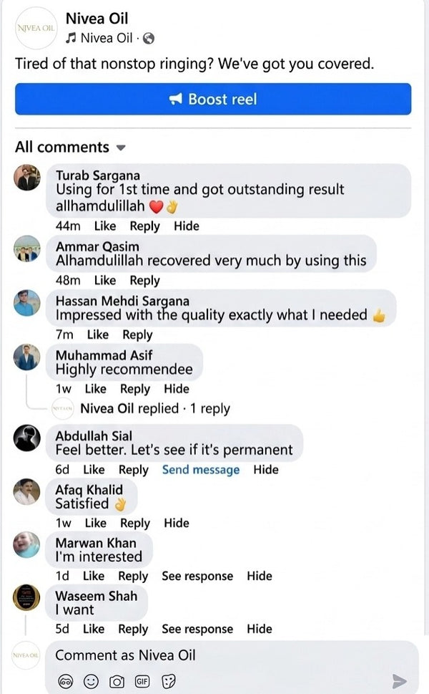The width and height of the screenshot is (429, 694).
Task: Open the avatar sticker icon in comment box
Action: (x=66, y=681)
